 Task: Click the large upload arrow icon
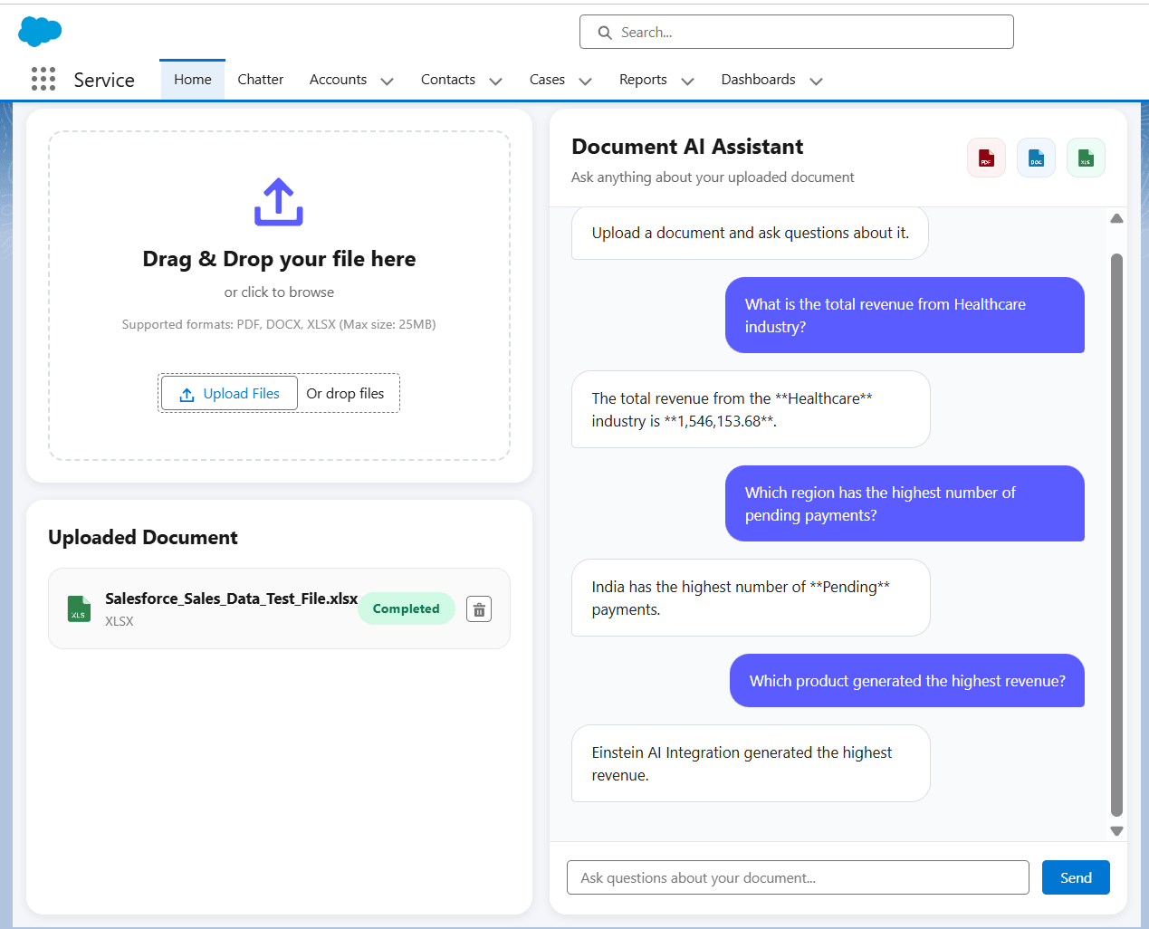(279, 202)
